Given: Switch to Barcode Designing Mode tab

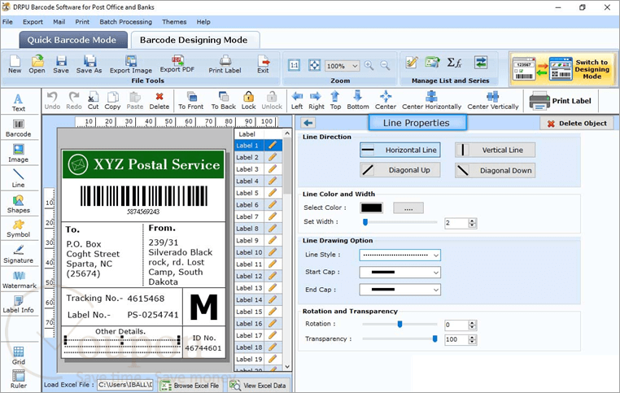Looking at the screenshot, I should pyautogui.click(x=194, y=40).
